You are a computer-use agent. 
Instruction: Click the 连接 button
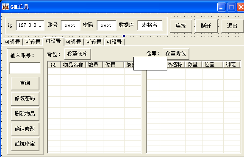tap(181, 26)
